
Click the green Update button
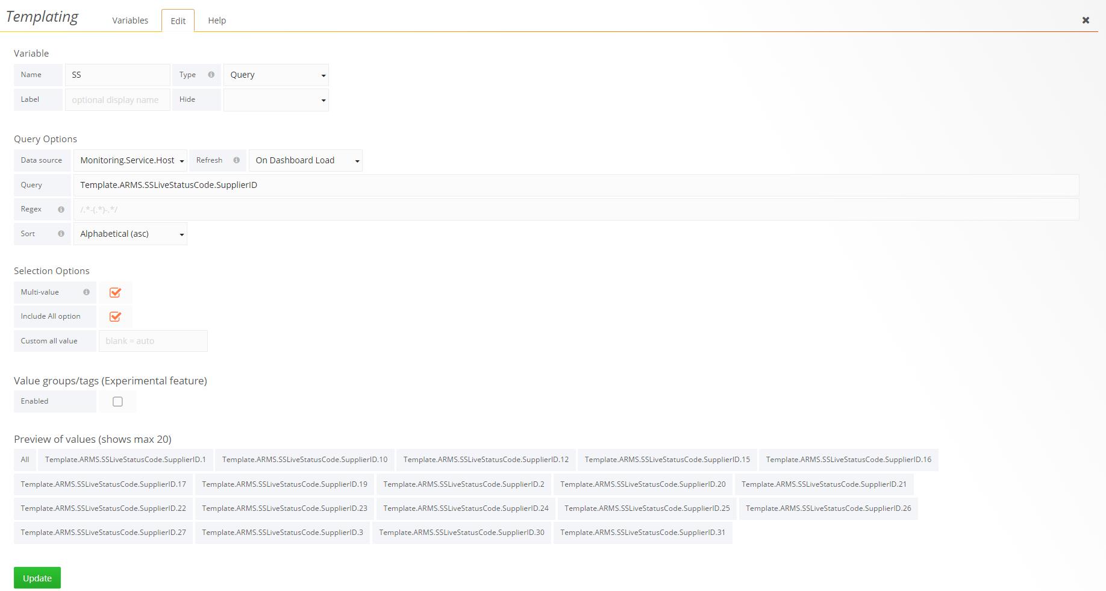point(37,578)
